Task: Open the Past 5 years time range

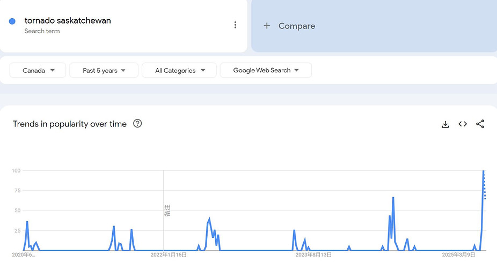Action: [x=104, y=70]
